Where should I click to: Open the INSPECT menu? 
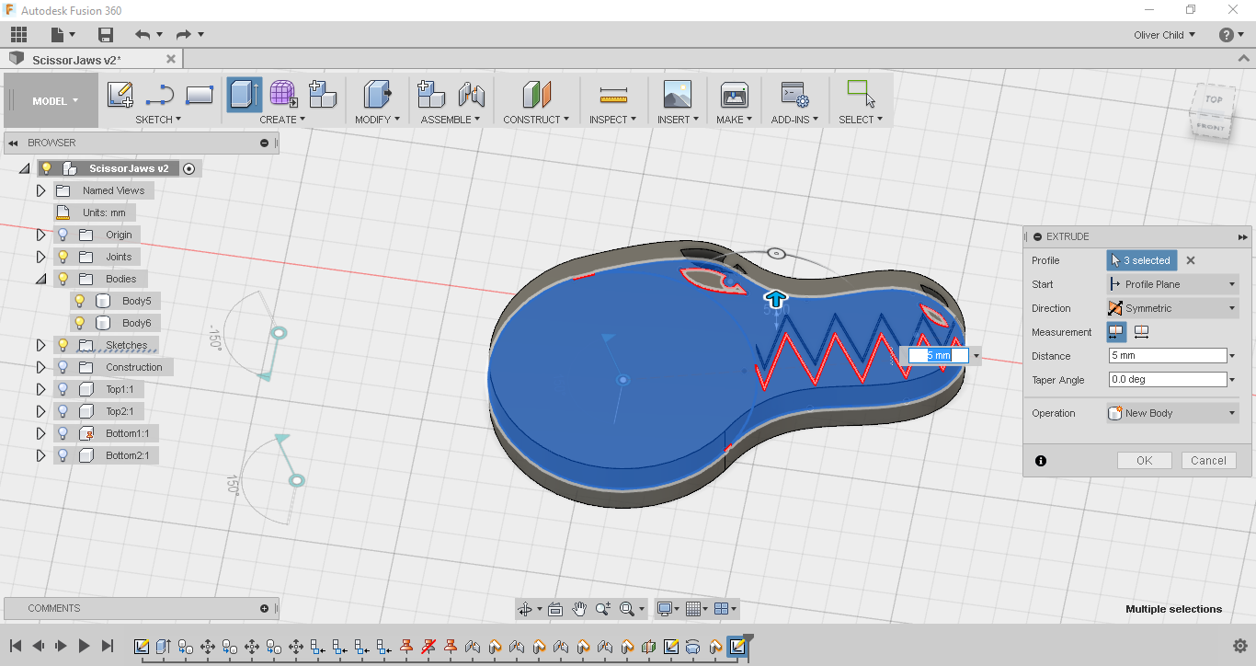(613, 120)
